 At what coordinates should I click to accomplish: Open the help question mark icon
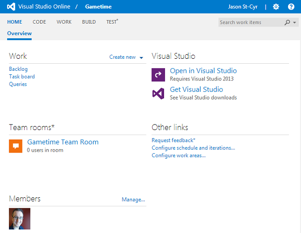(x=291, y=7)
